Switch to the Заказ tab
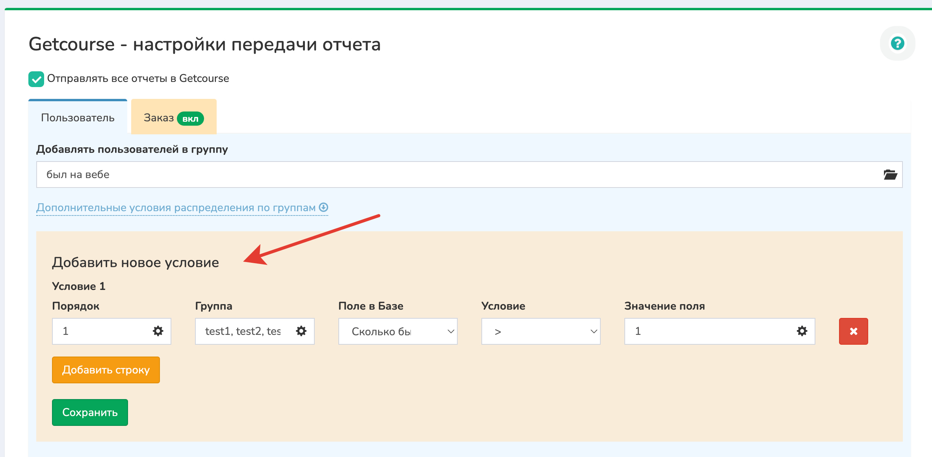This screenshot has width=932, height=457. [159, 118]
